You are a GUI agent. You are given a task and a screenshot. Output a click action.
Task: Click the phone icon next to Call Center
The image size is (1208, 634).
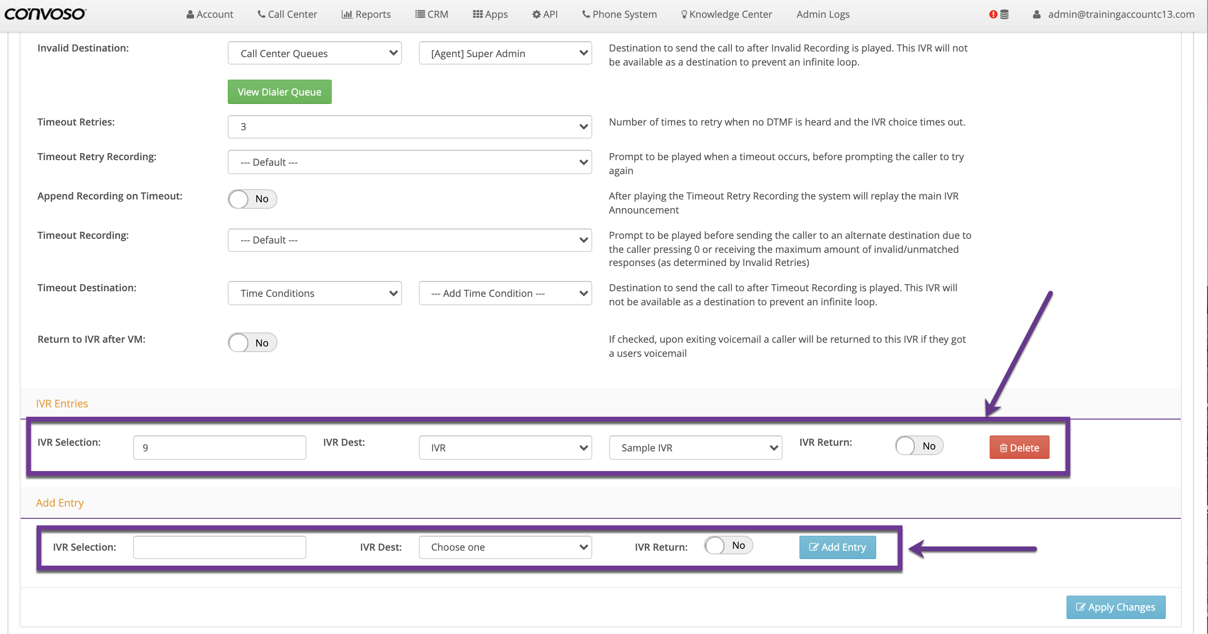(x=261, y=14)
